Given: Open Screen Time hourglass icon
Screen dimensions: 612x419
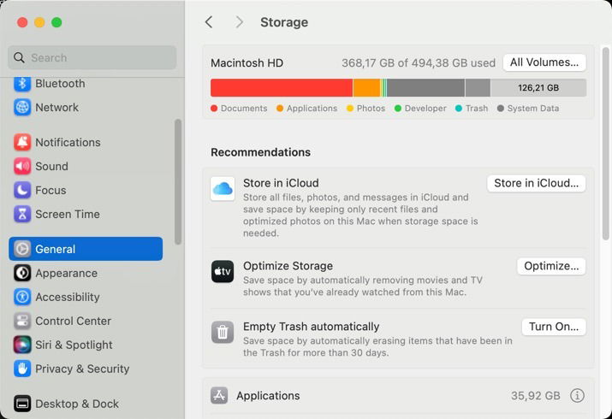Looking at the screenshot, I should coord(22,214).
